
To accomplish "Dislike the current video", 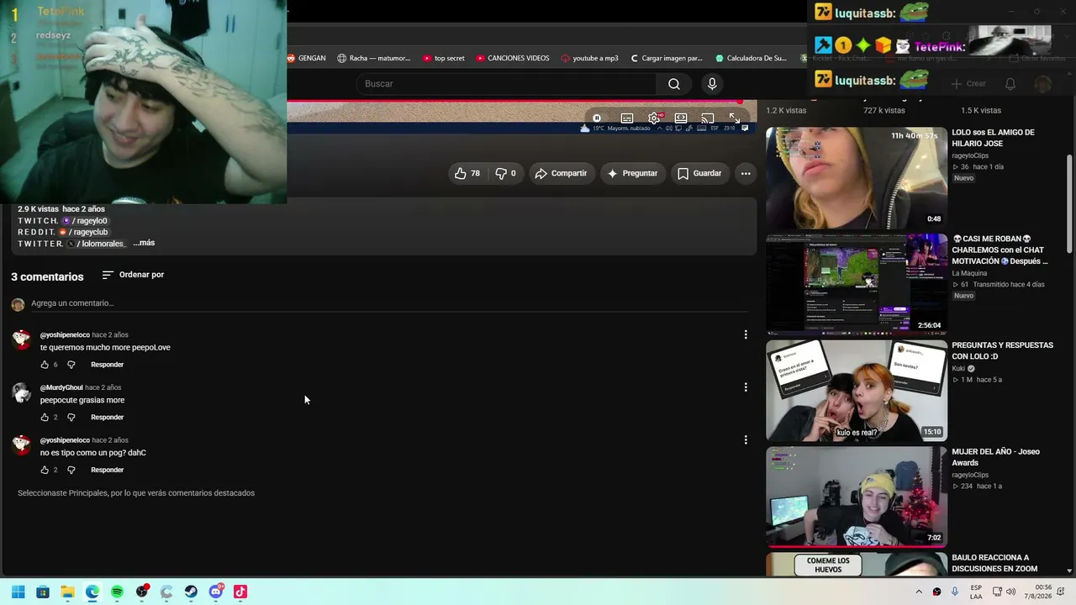I will click(505, 173).
